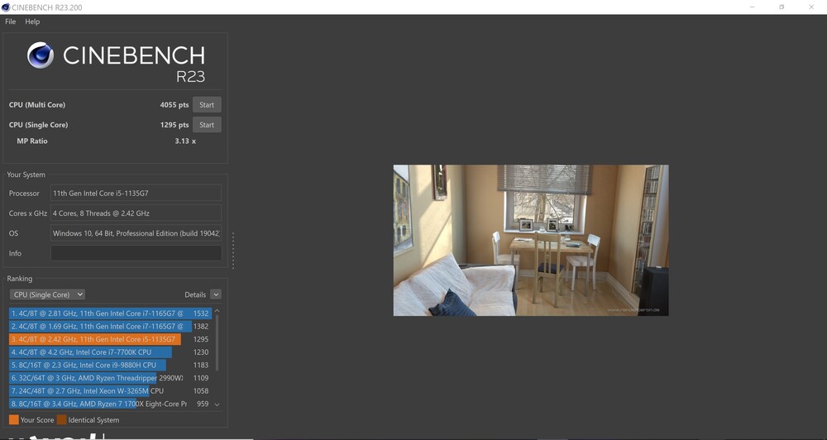
Task: Open the CPU (Single Core) ranking dropdown
Action: coord(47,294)
